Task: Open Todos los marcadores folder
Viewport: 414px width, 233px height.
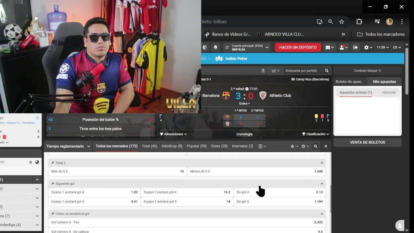Action: click(381, 34)
